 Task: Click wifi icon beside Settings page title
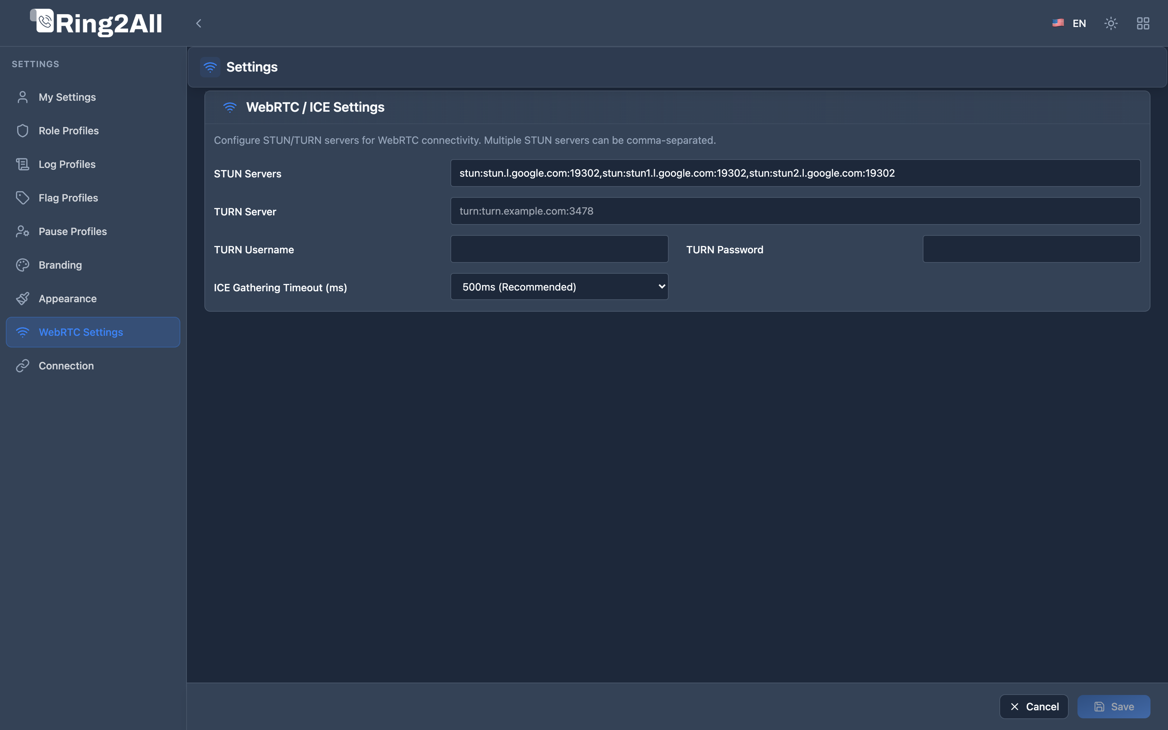tap(210, 67)
